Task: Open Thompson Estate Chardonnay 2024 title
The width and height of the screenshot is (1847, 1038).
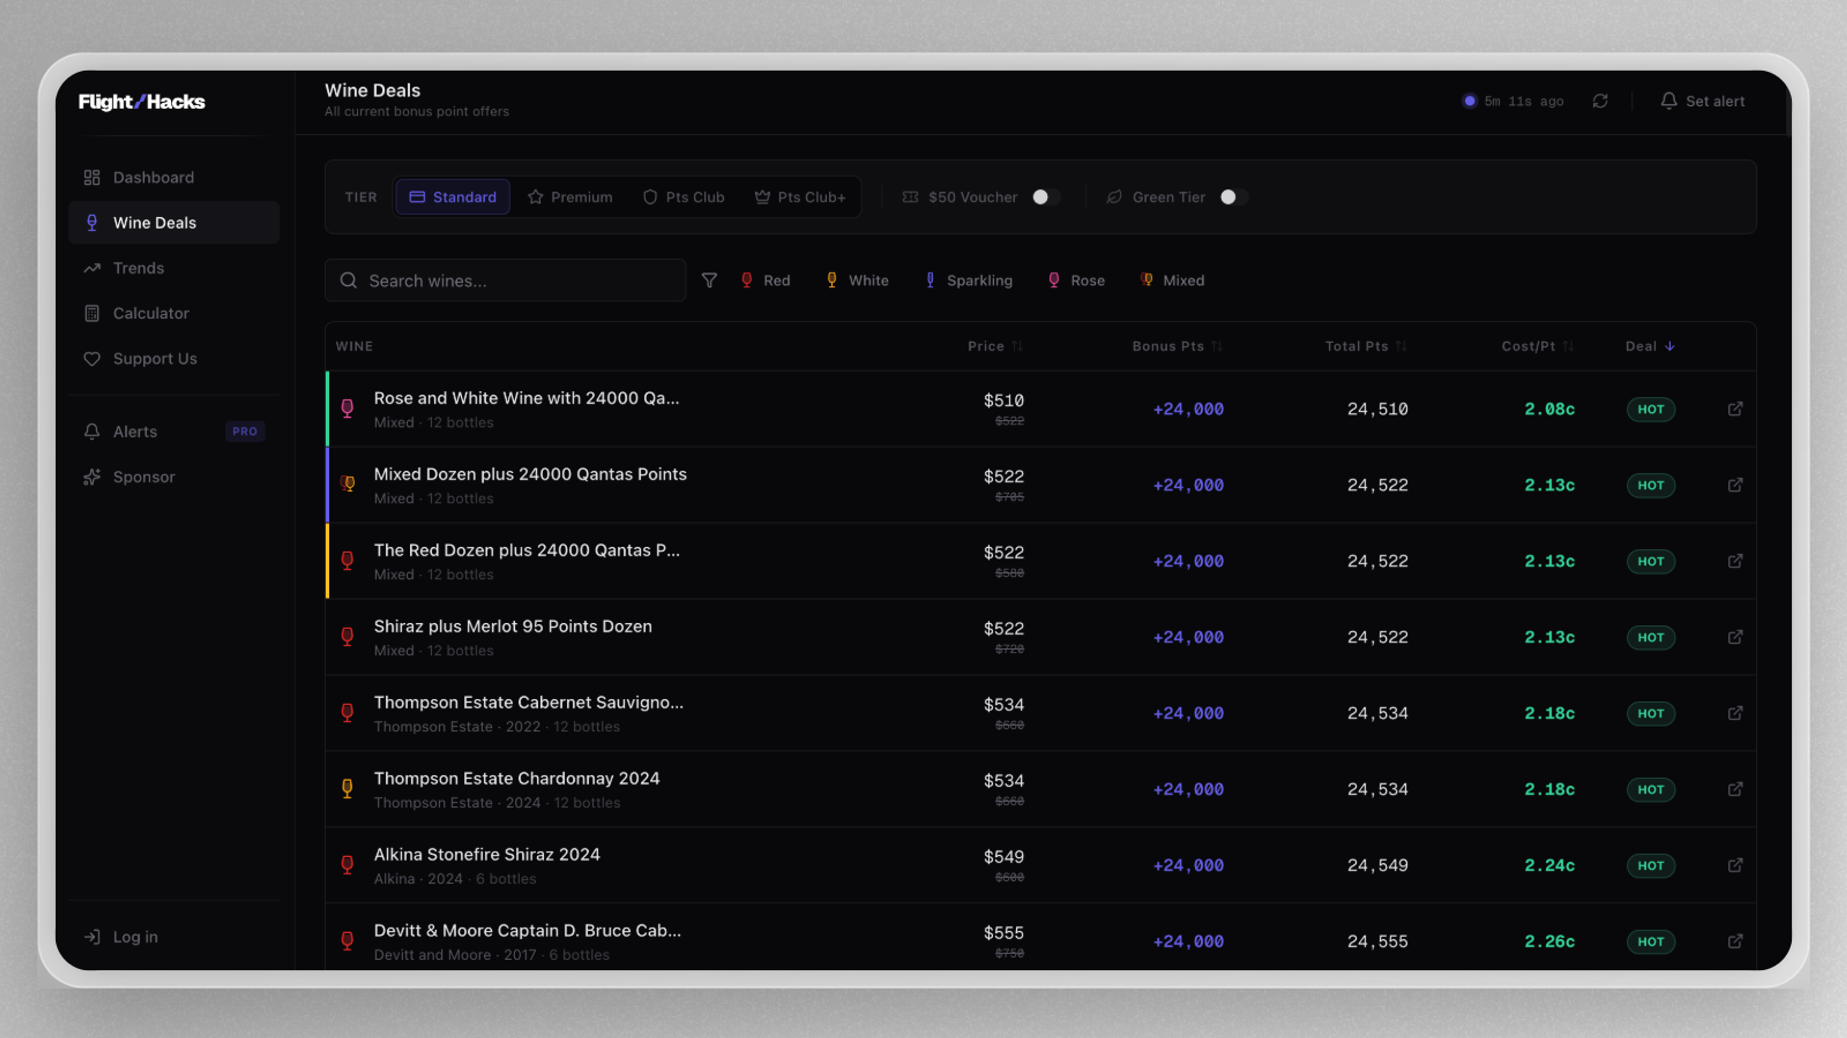Action: click(x=516, y=778)
